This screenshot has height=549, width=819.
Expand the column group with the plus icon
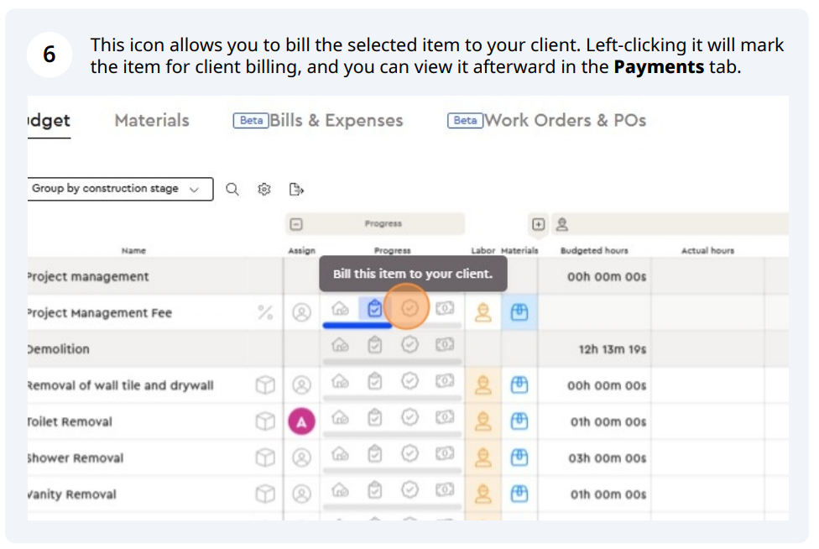click(538, 224)
